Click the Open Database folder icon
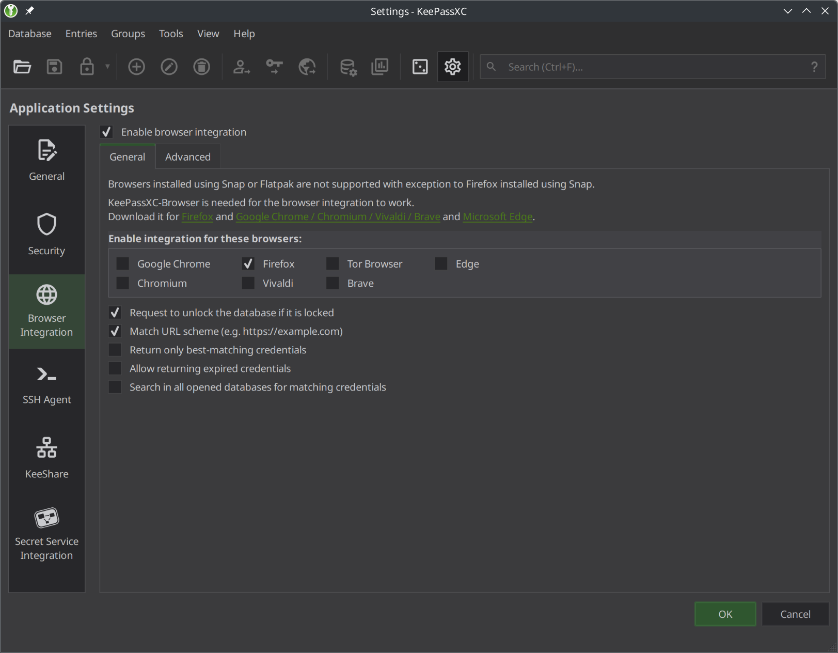 [x=22, y=67]
